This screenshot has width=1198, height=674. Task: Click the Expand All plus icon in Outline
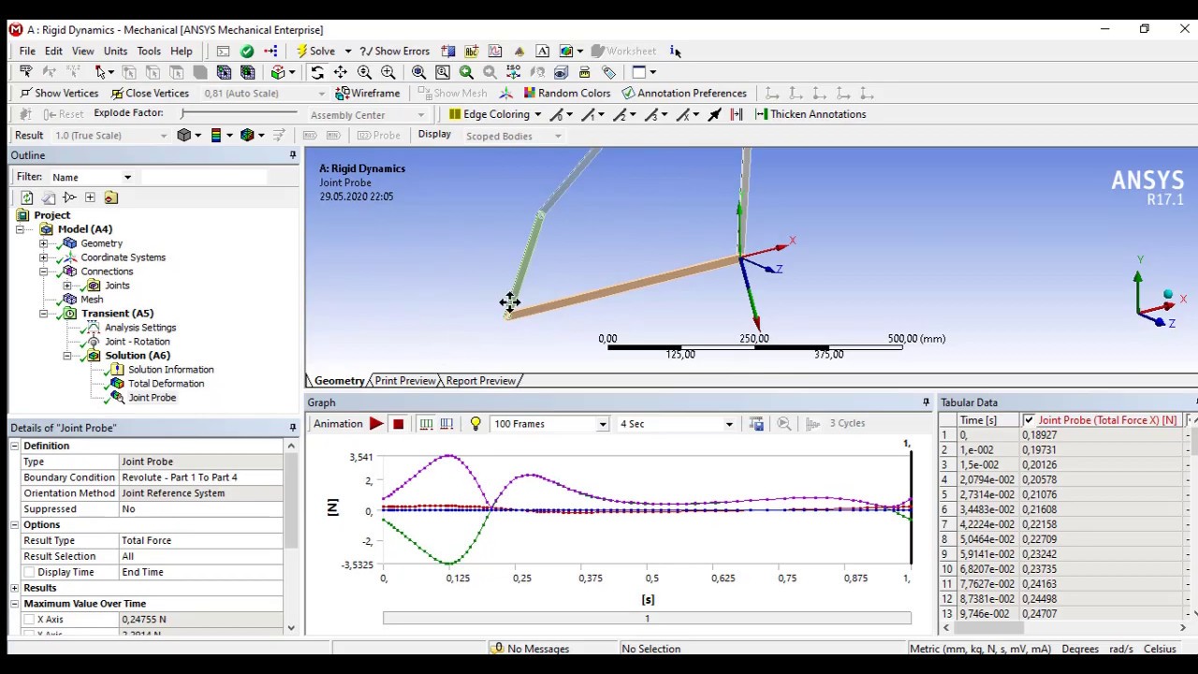coord(90,198)
